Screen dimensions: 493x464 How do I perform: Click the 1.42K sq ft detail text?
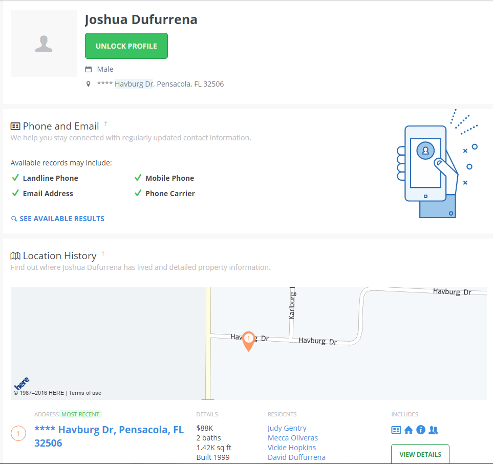(x=214, y=448)
